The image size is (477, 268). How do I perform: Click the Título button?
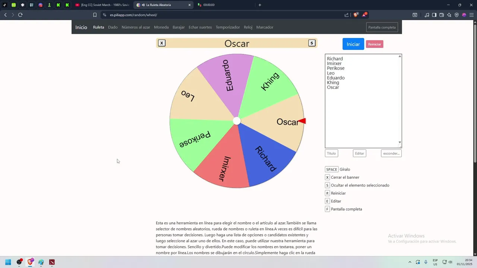click(x=331, y=153)
